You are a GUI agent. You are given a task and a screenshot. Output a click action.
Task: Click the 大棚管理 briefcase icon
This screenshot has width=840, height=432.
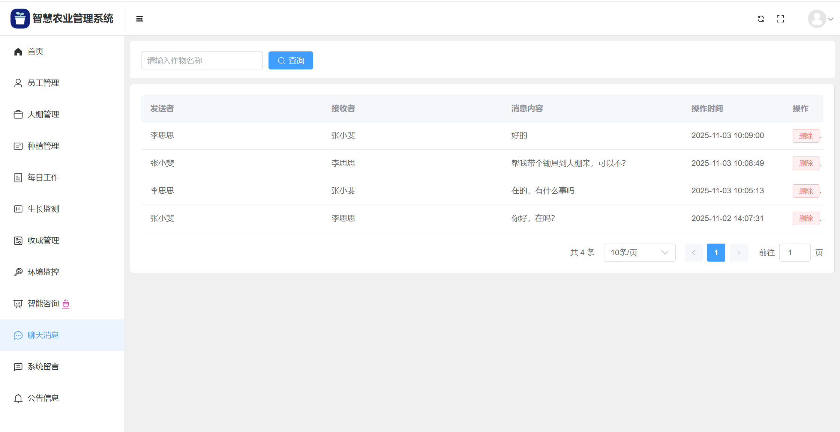point(18,114)
